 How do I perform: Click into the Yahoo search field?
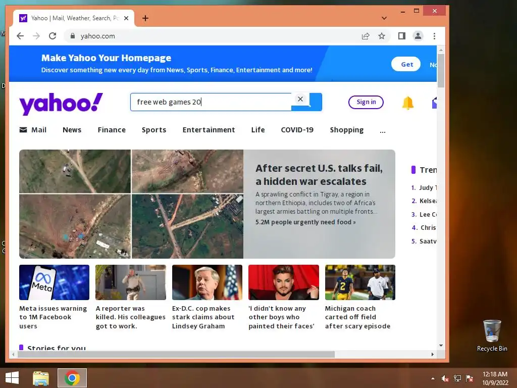point(211,102)
